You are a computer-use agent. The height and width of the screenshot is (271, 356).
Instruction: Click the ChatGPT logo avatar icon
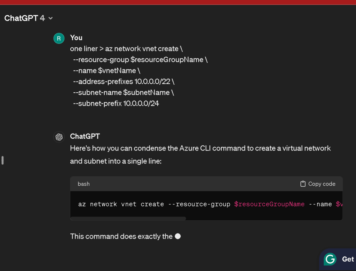59,137
